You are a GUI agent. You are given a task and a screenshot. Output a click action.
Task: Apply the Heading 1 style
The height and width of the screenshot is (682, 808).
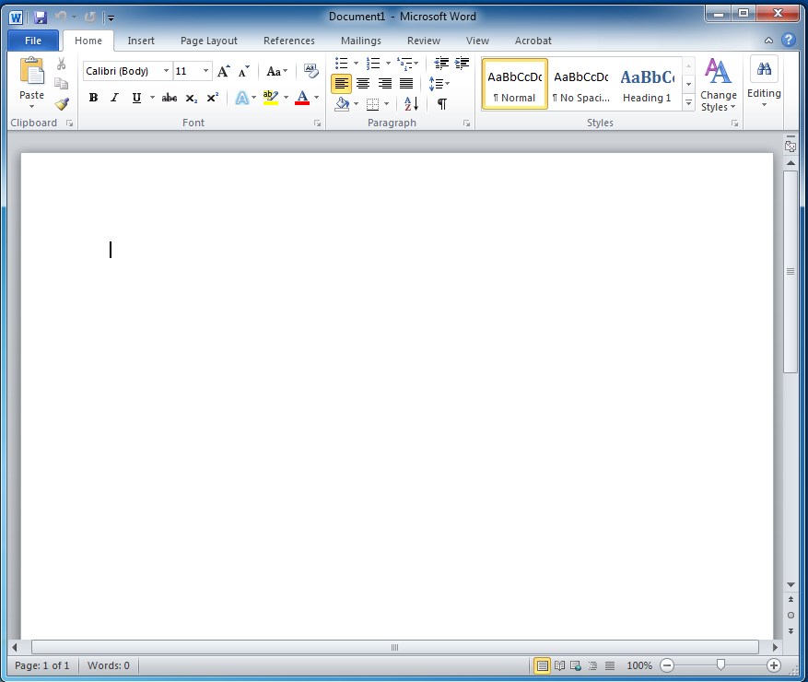coord(647,85)
